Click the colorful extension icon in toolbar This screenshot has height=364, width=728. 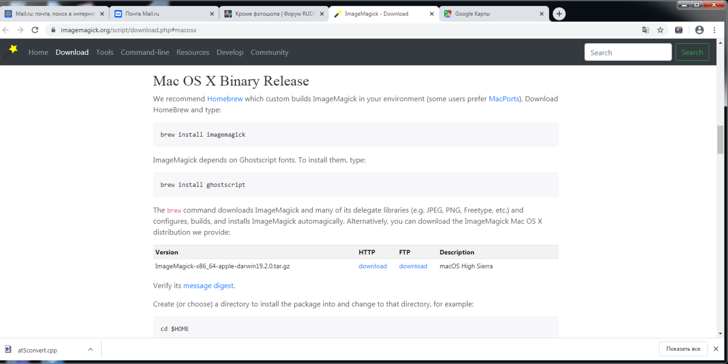coord(679,30)
